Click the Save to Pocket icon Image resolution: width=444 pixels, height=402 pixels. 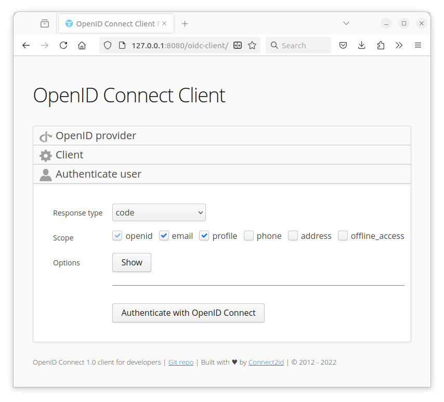tap(343, 45)
